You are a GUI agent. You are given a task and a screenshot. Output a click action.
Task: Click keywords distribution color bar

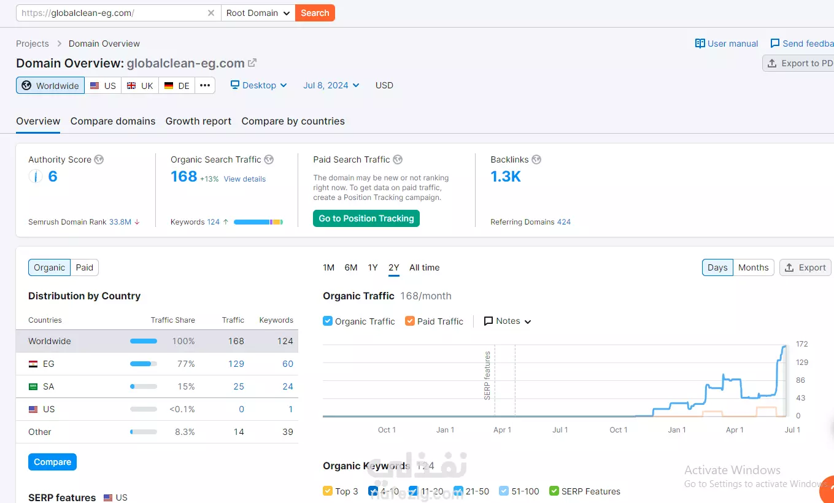click(x=258, y=222)
